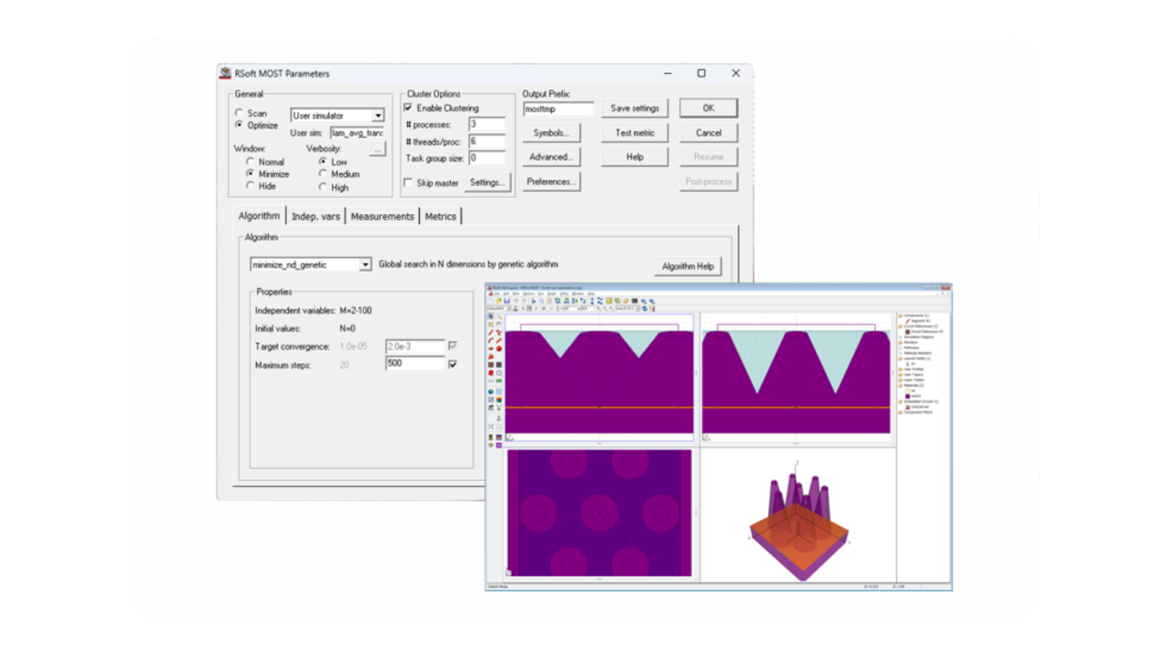Select the arrow pointer tool in CAD sidebar
The width and height of the screenshot is (1168, 657).
tap(491, 316)
